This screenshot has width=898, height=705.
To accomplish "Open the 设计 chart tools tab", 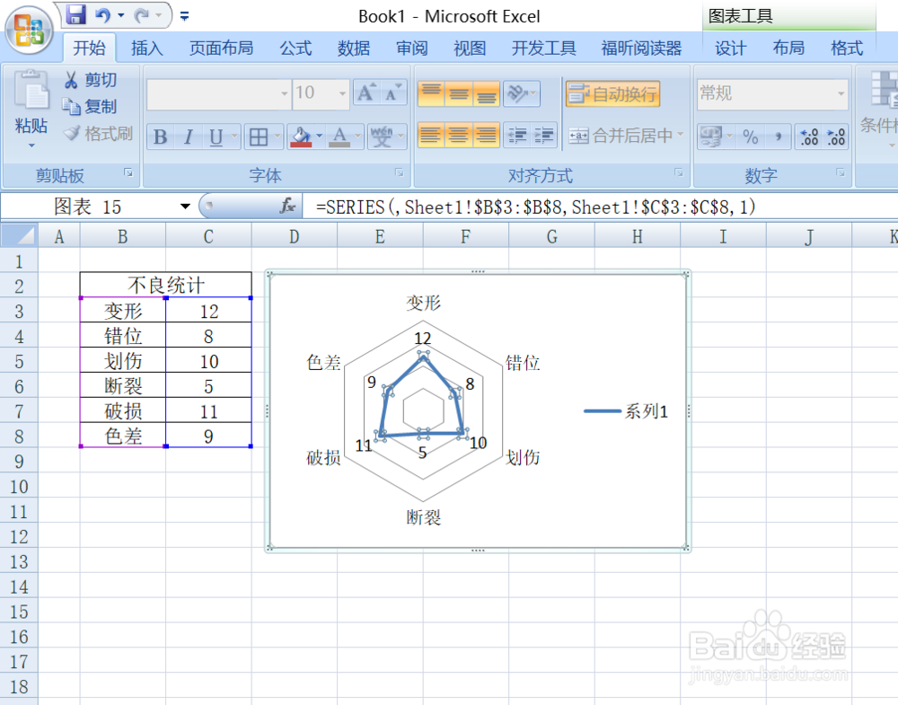I will (x=730, y=48).
